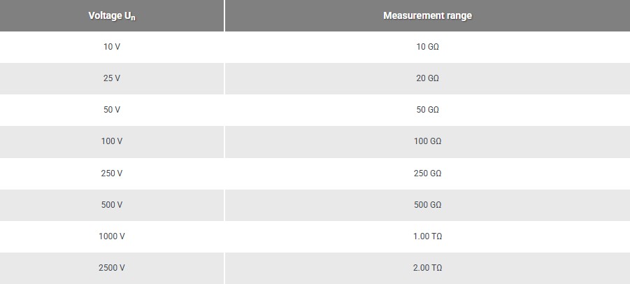
Task: Click the 100 V voltage cell
Action: click(x=112, y=141)
